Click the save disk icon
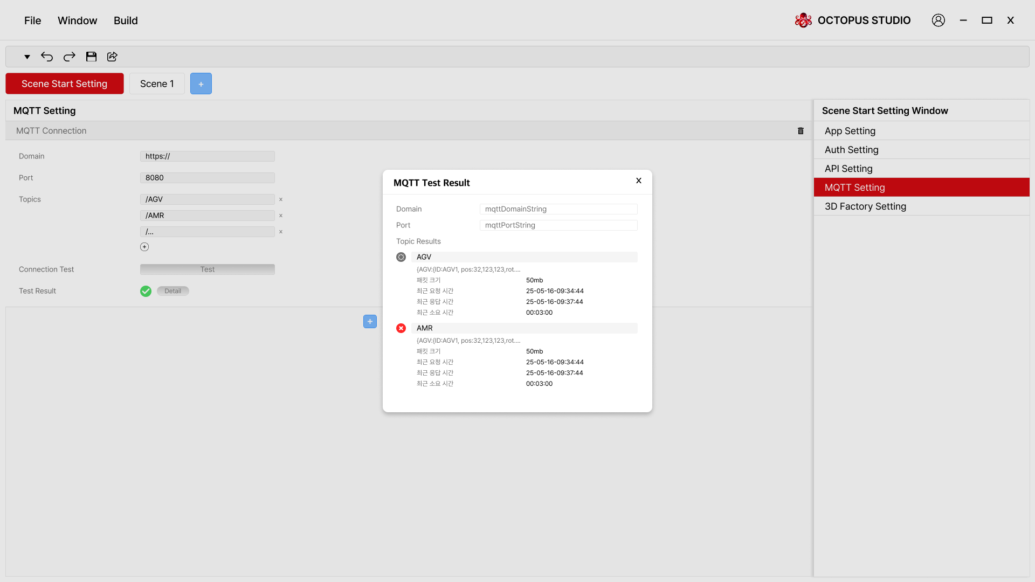 [91, 57]
